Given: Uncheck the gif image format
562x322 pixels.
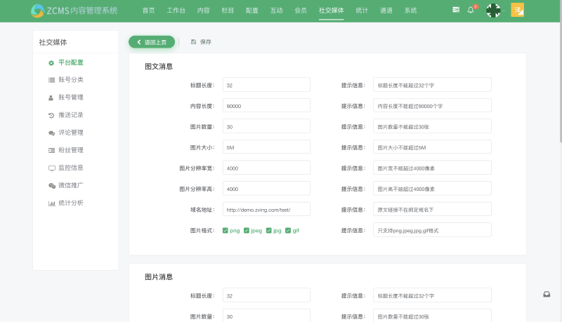Looking at the screenshot, I should (288, 230).
